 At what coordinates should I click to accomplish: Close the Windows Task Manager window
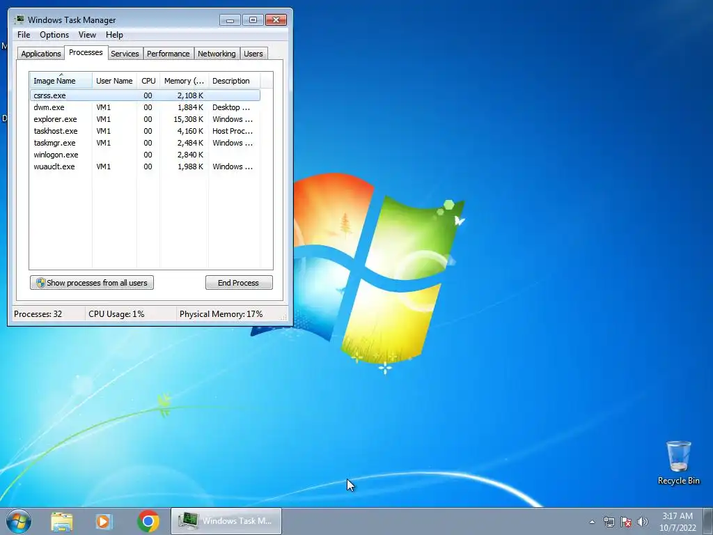tap(276, 20)
